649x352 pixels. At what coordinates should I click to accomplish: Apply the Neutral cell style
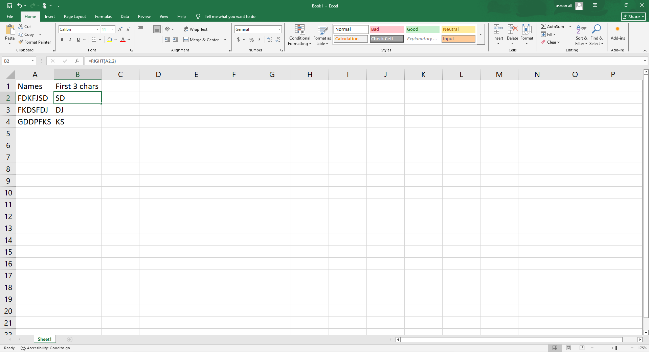click(458, 29)
